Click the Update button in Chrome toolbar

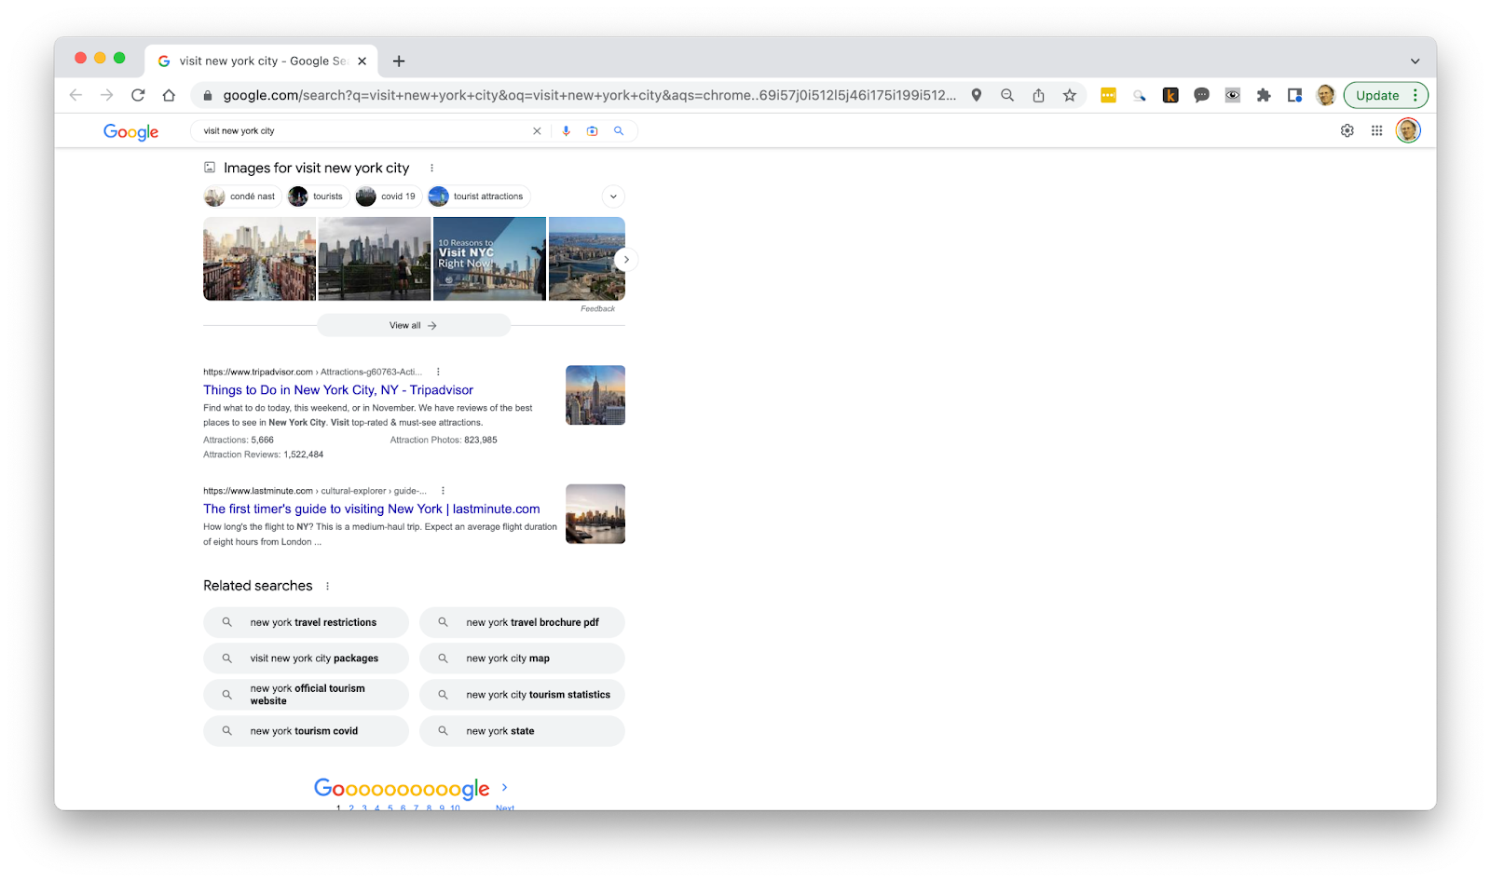1377,95
